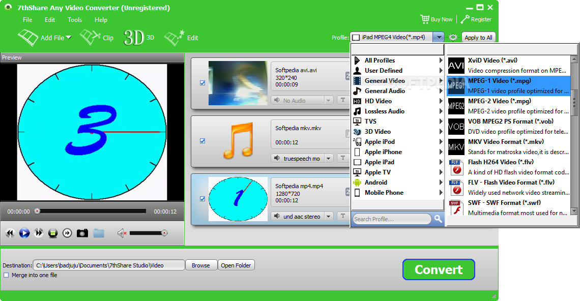Select MKV Video Format (*.mkv)
Screen dimensions: 580x301
(508, 147)
